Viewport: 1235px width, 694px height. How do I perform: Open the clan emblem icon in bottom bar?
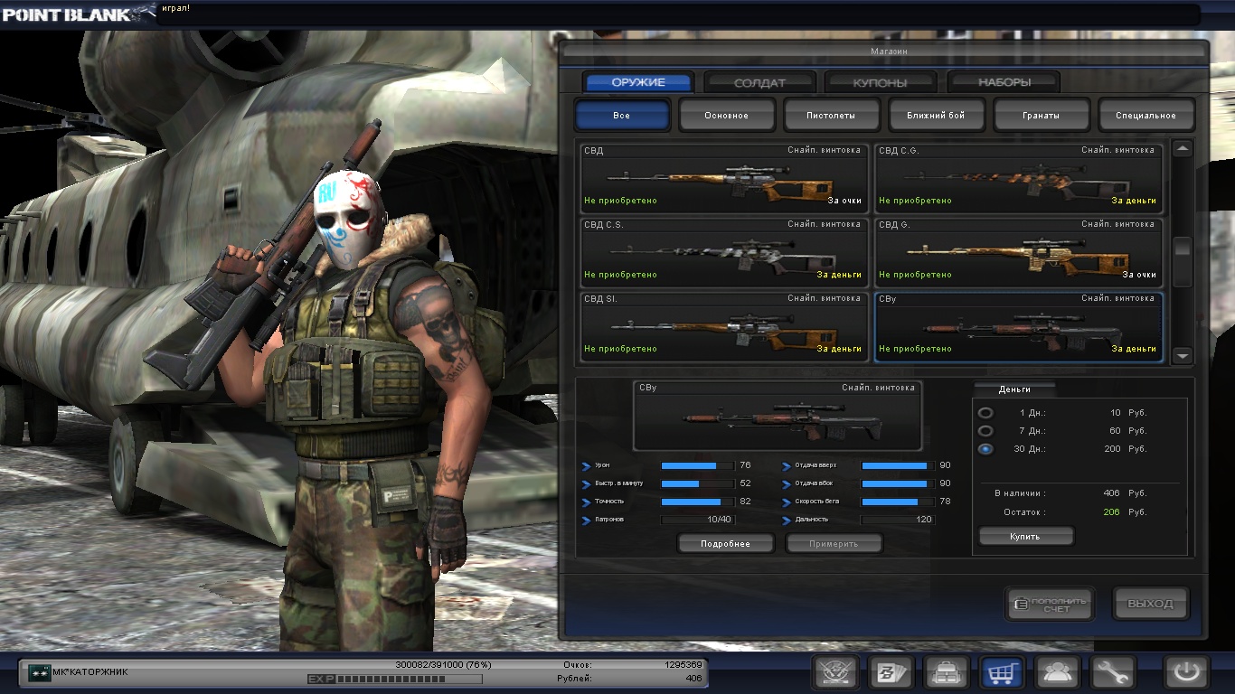click(x=835, y=672)
